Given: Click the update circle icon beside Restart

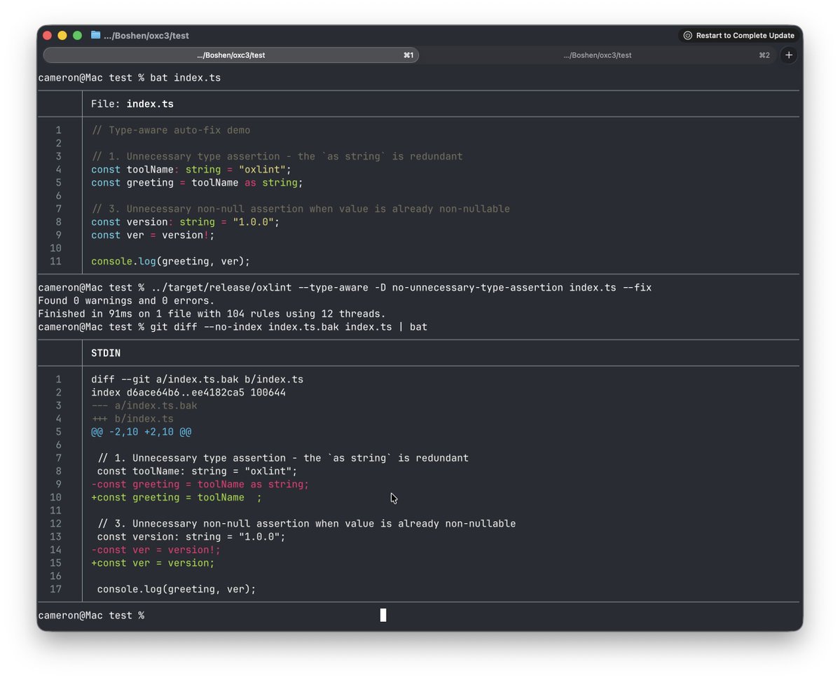Looking at the screenshot, I should [687, 35].
